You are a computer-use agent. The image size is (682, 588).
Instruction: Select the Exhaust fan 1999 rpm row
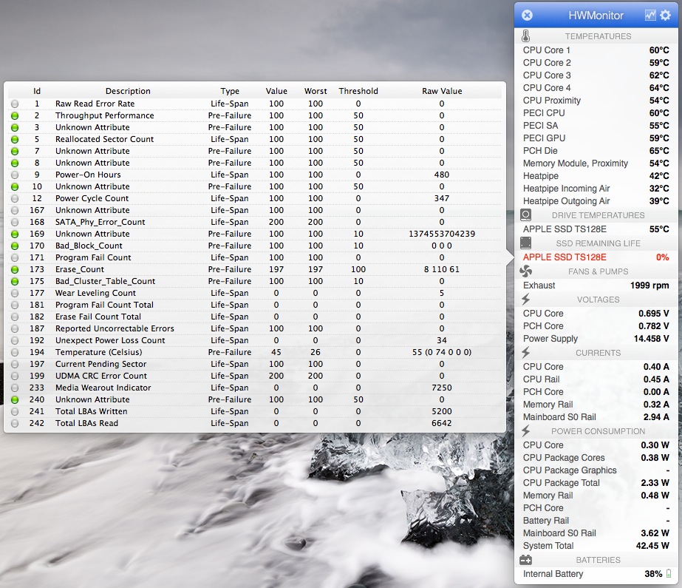point(596,285)
